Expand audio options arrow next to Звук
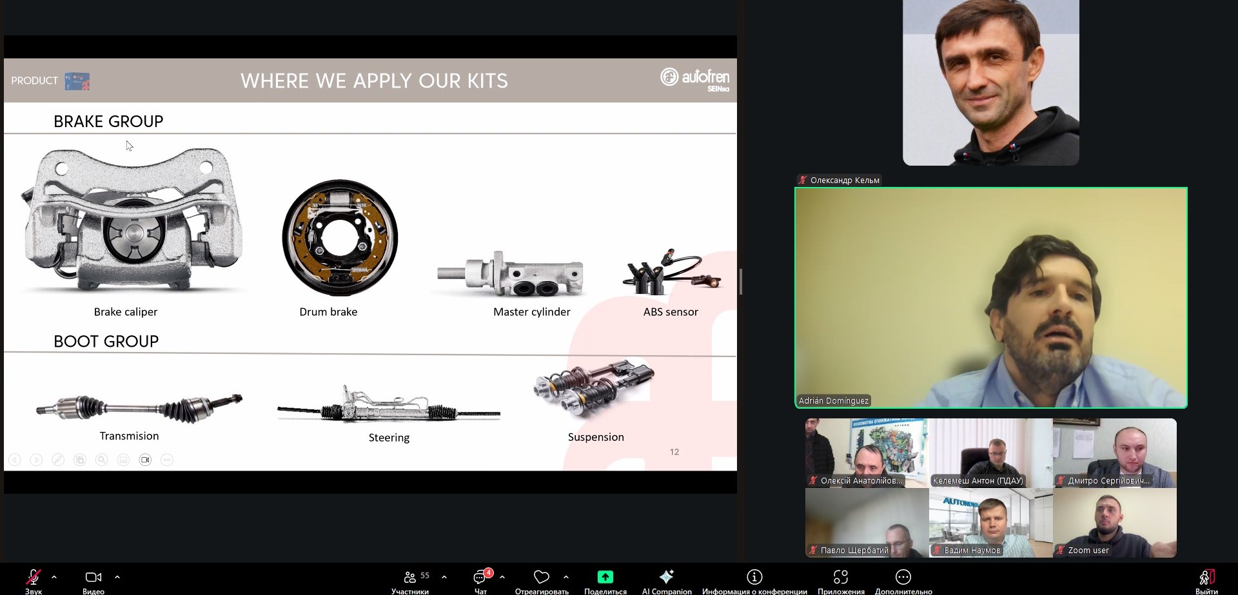This screenshot has width=1238, height=595. pyautogui.click(x=54, y=577)
